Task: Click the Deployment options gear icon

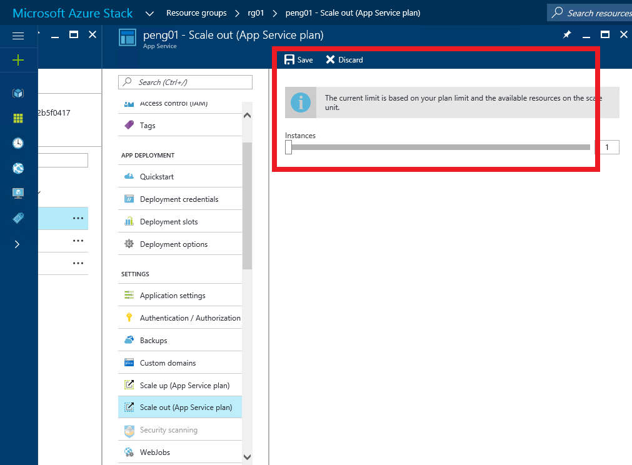Action: pos(129,243)
